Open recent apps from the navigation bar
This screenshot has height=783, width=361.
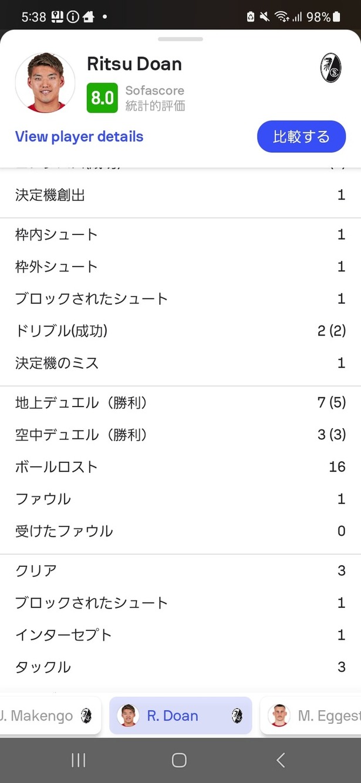pos(78,759)
